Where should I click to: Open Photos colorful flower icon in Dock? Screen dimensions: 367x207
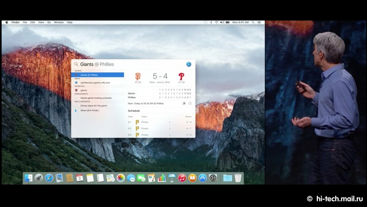(121, 178)
